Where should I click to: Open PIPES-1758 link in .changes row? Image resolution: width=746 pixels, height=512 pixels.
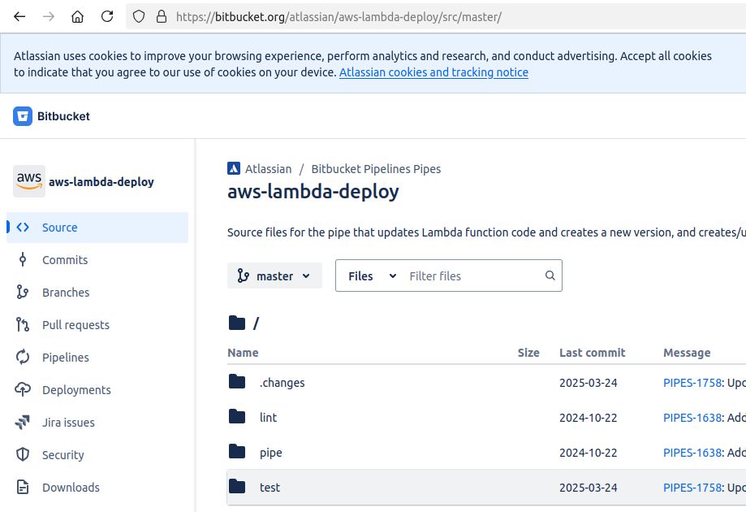[692, 383]
